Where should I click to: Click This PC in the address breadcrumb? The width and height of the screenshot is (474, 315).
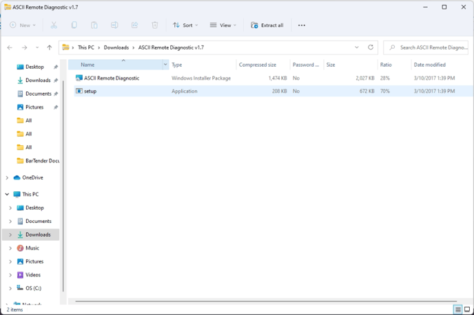point(86,47)
